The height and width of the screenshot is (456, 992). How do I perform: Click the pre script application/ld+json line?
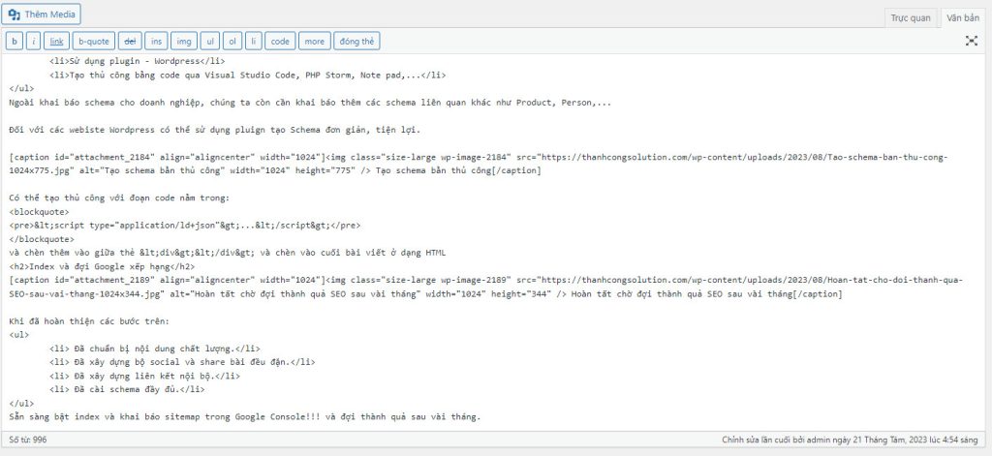coord(185,226)
